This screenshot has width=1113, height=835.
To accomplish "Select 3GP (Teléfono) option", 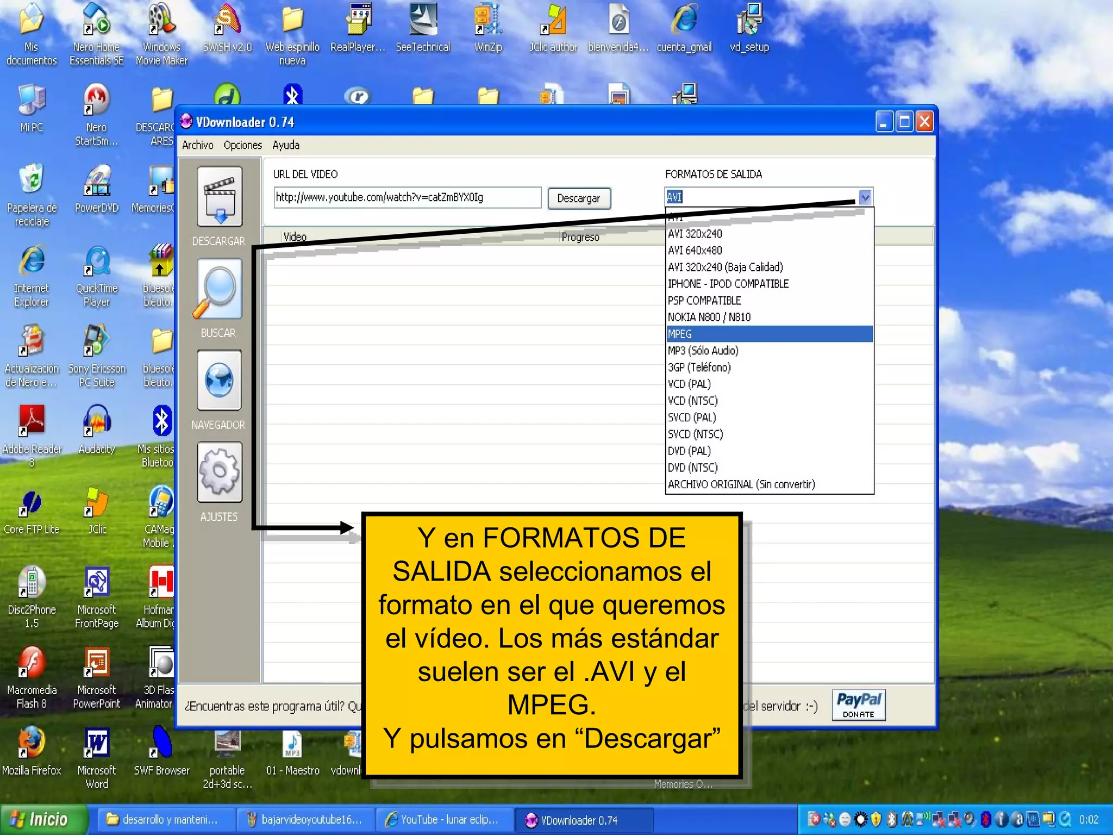I will (x=770, y=367).
